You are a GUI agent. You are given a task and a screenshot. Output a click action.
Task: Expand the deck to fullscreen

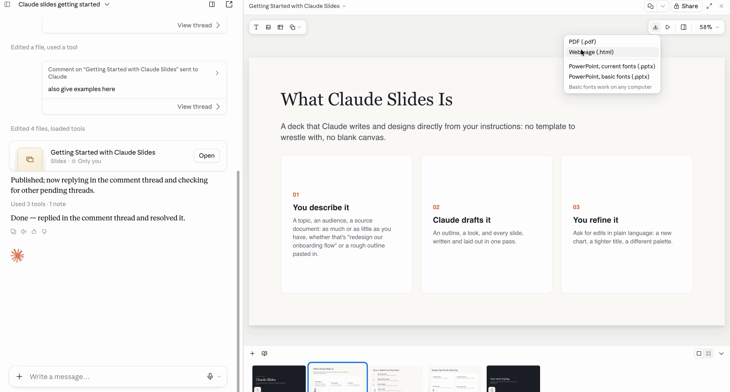709,6
